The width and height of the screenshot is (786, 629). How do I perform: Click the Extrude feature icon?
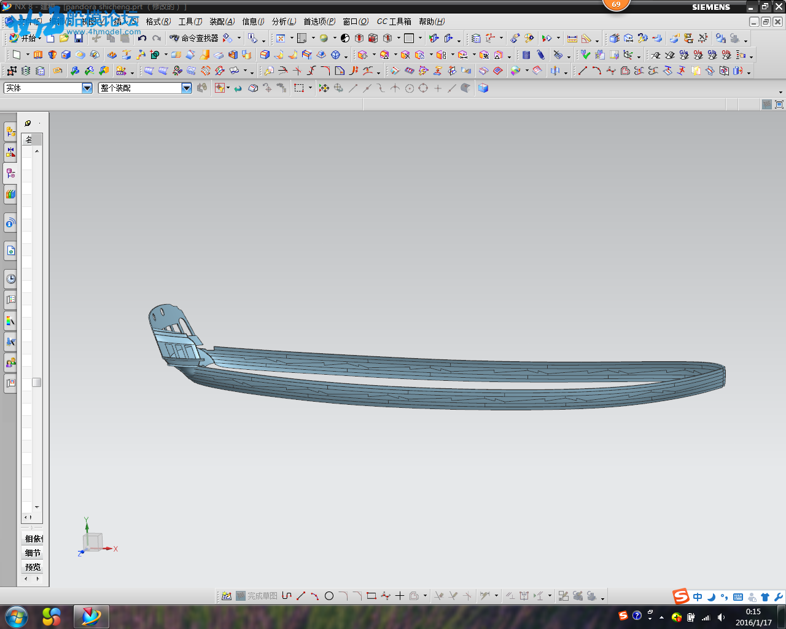38,55
